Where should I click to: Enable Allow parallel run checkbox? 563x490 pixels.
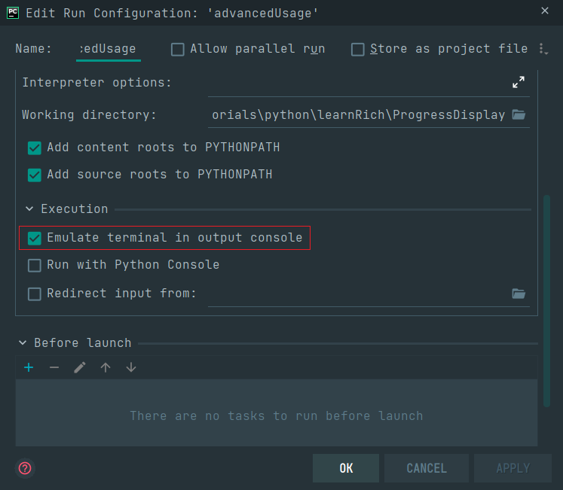[x=178, y=49]
